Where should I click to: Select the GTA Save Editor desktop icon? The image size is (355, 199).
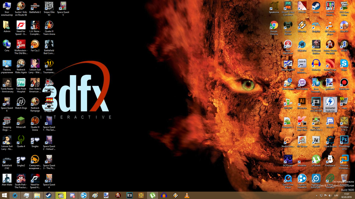(344, 9)
